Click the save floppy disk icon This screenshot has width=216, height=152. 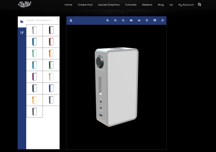pyautogui.click(x=147, y=20)
